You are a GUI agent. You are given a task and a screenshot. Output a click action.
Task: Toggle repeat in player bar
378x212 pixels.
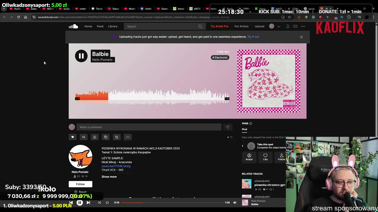click(x=107, y=203)
